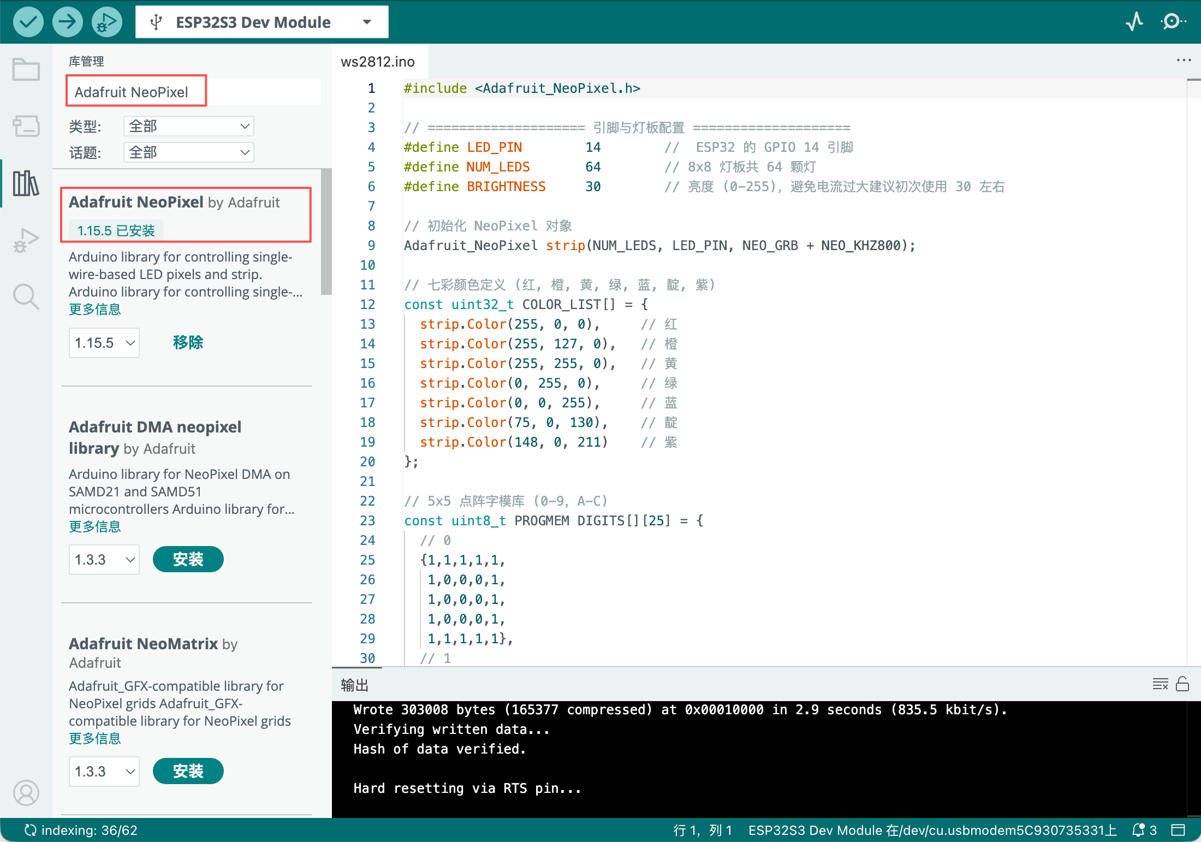Image resolution: width=1201 pixels, height=842 pixels.
Task: Switch to the ws2812.ino tab
Action: click(x=378, y=62)
